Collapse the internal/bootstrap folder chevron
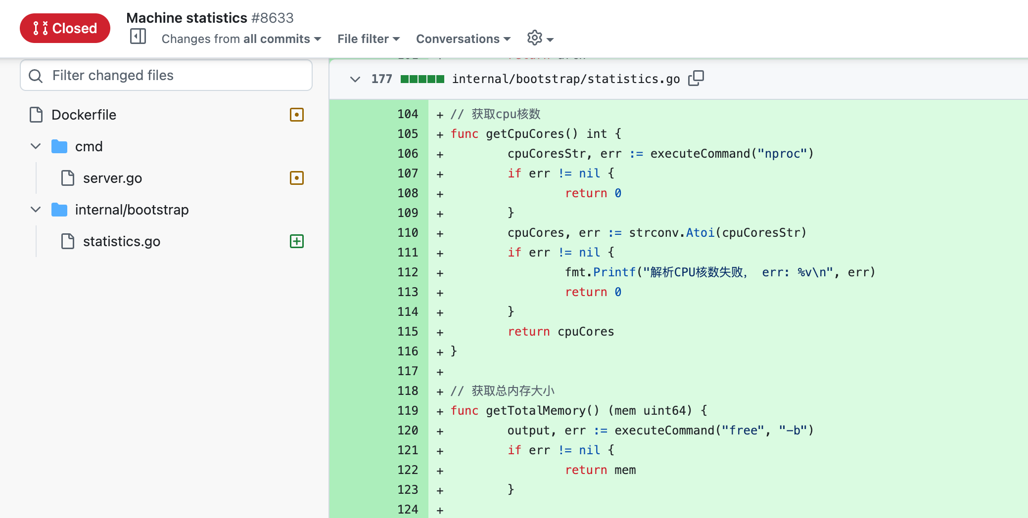The width and height of the screenshot is (1028, 518). click(x=36, y=210)
